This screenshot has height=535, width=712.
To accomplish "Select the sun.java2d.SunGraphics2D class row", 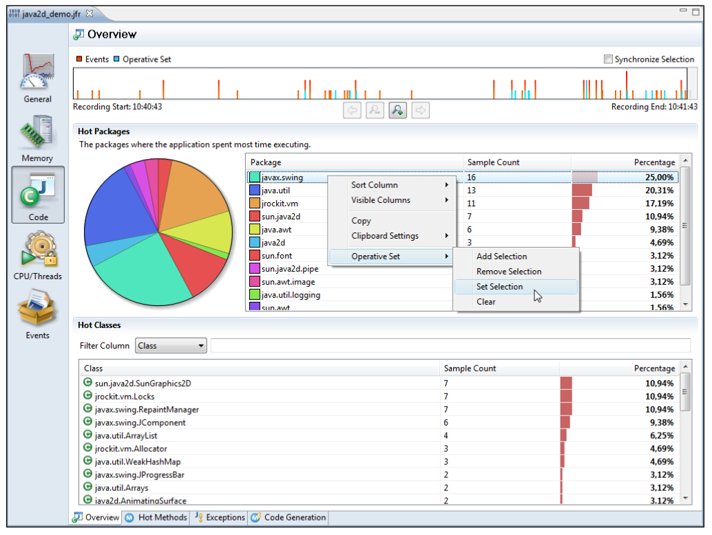I will pos(143,383).
